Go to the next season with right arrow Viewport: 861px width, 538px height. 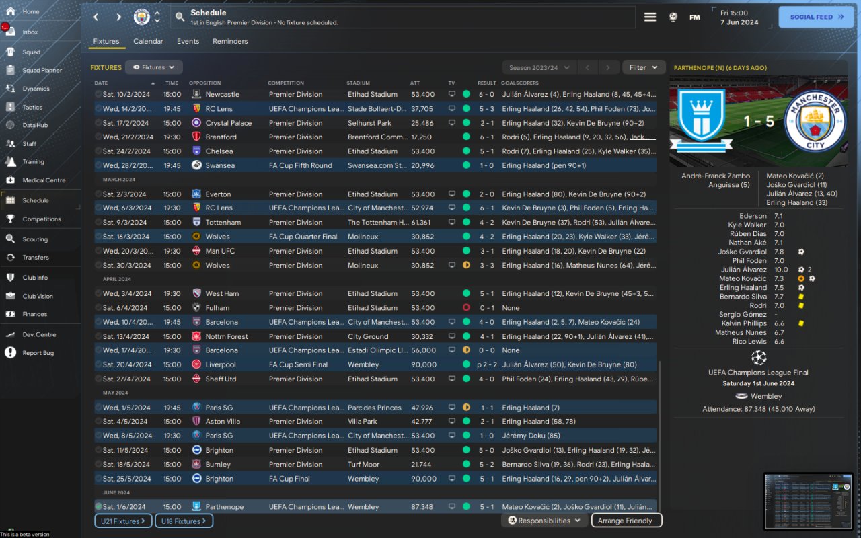[608, 67]
